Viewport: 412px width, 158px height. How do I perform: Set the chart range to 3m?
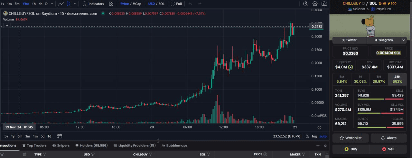(28, 136)
